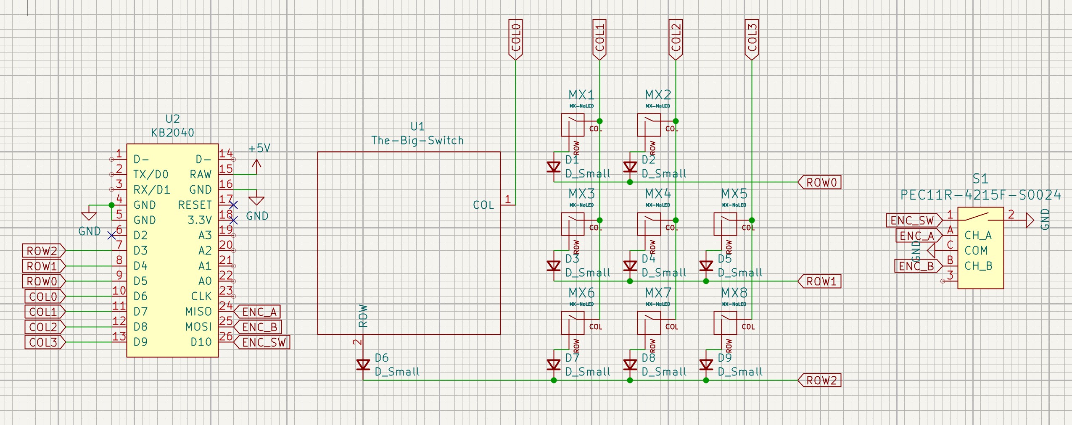The height and width of the screenshot is (425, 1072).
Task: Select the MX4 switch symbol
Action: pos(649,224)
